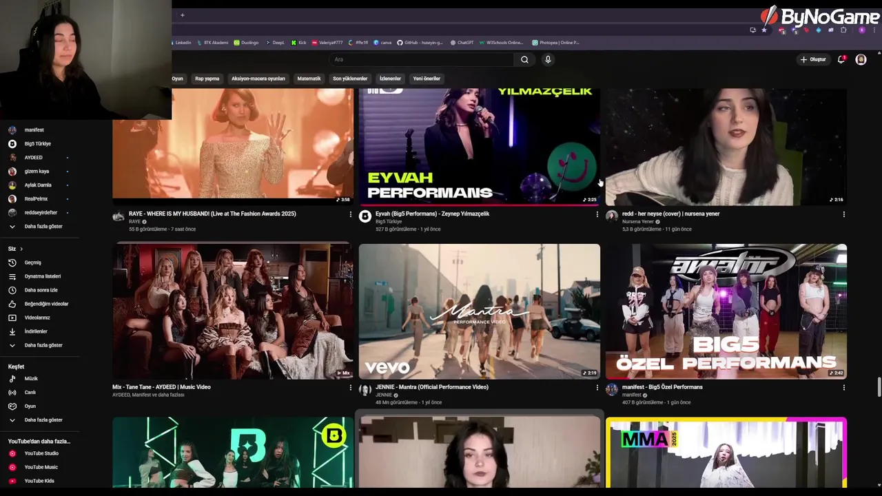Open the manifest channel avatar below video
The width and height of the screenshot is (882, 496).
point(612,390)
